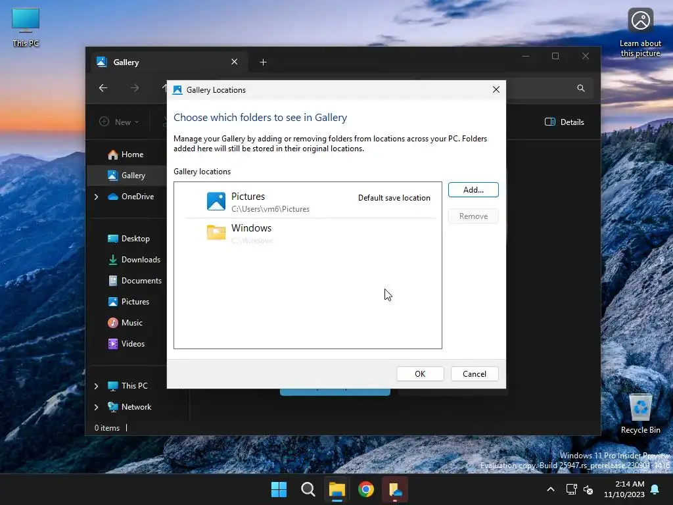The height and width of the screenshot is (505, 673).
Task: Open notifications bell icon
Action: [655, 489]
